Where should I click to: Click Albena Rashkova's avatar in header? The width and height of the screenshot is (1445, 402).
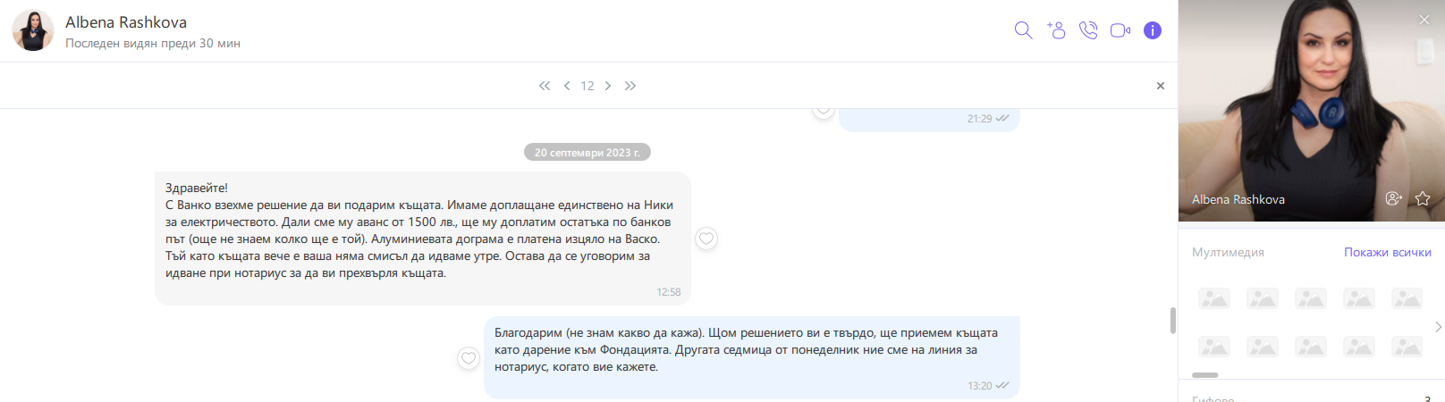tap(33, 30)
